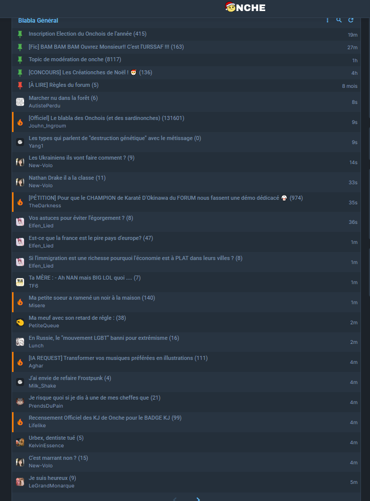Open topic Nathan Drake il a la classe
The image size is (370, 501).
coord(67,178)
